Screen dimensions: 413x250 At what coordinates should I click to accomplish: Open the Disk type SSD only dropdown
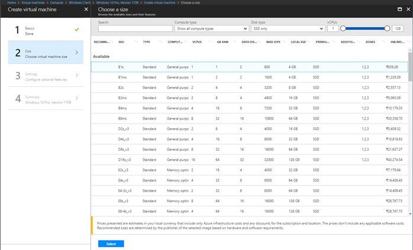click(x=288, y=29)
